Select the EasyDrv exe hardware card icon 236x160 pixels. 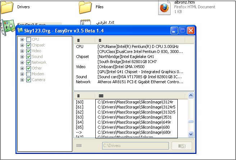click(8, 27)
